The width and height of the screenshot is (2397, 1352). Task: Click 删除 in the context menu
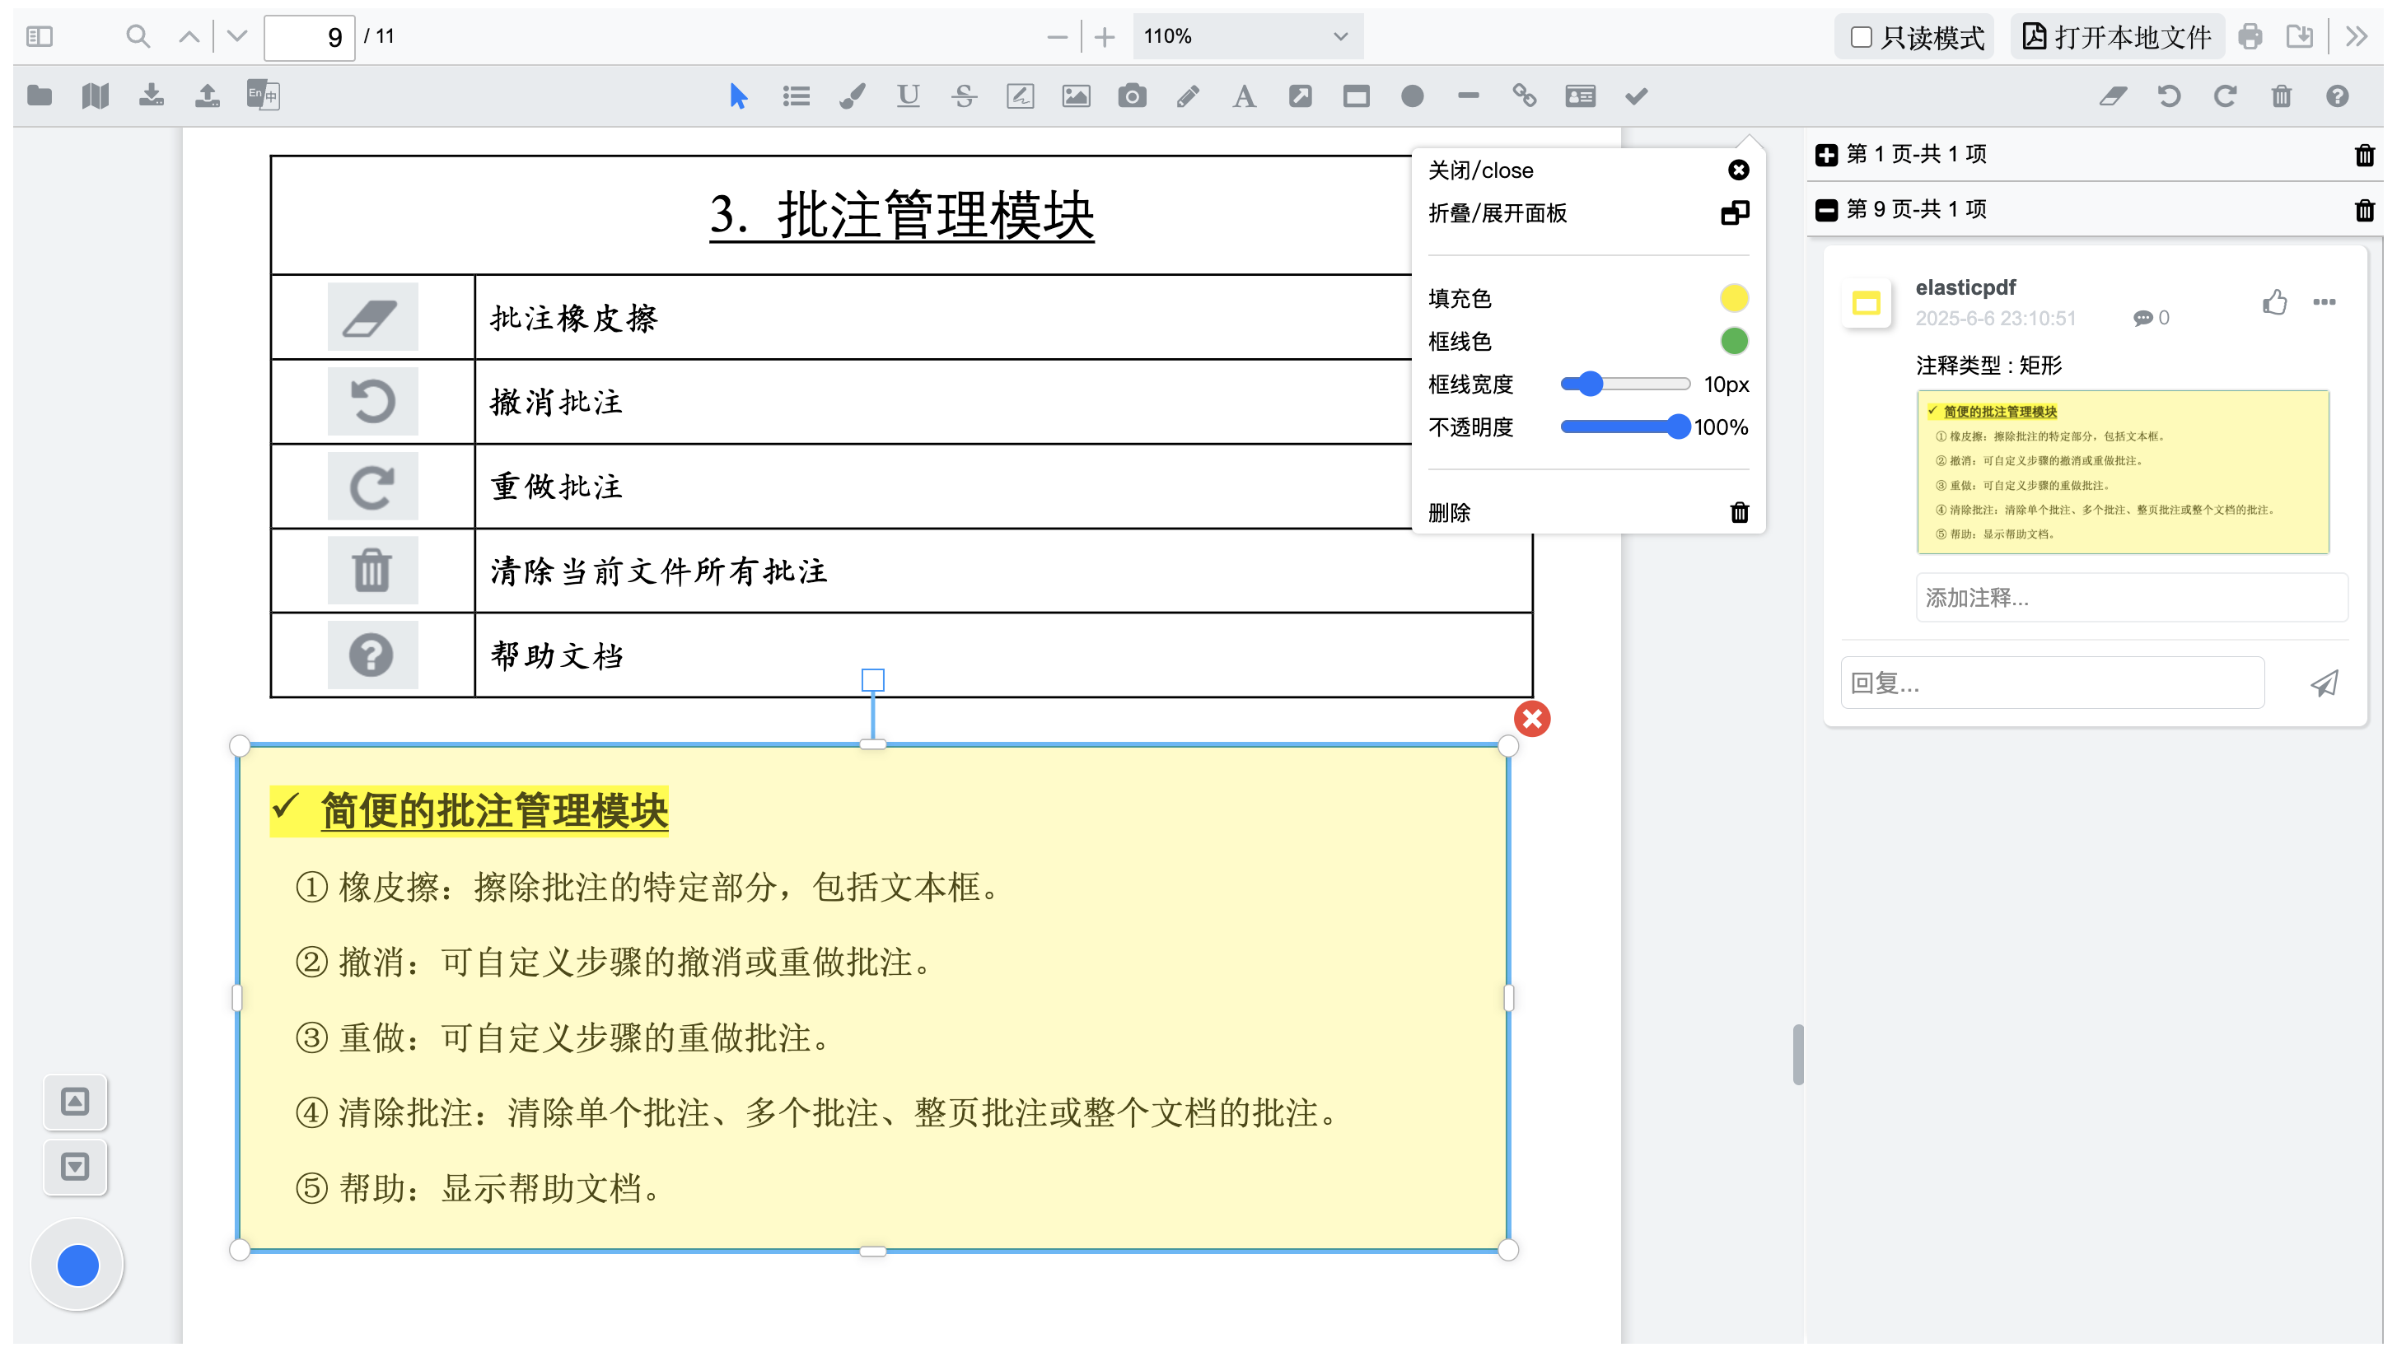coord(1451,511)
